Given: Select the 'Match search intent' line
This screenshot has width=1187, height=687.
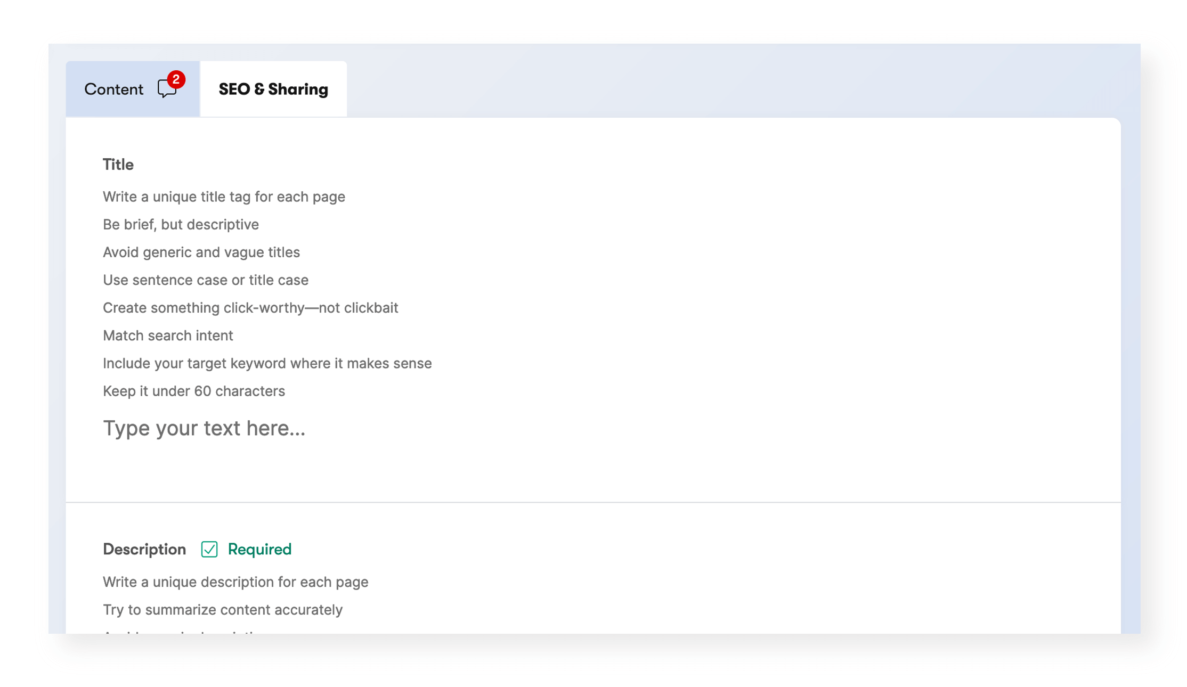Looking at the screenshot, I should 168,335.
